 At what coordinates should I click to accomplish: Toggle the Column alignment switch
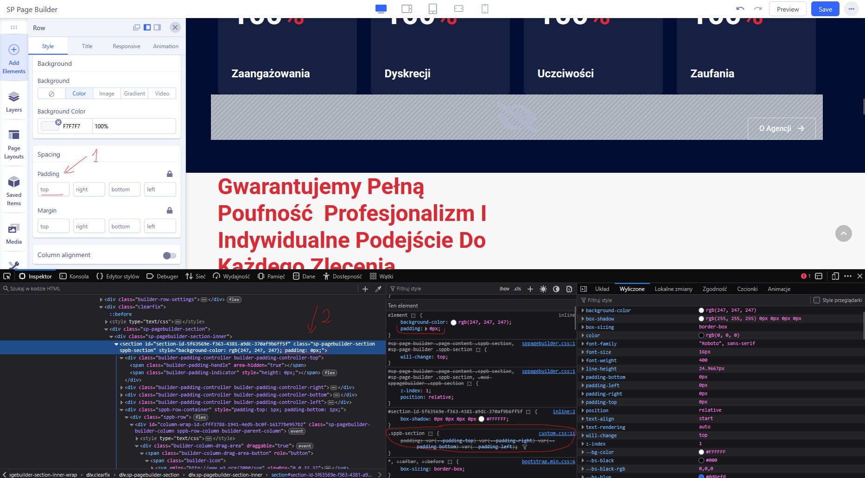pyautogui.click(x=169, y=255)
